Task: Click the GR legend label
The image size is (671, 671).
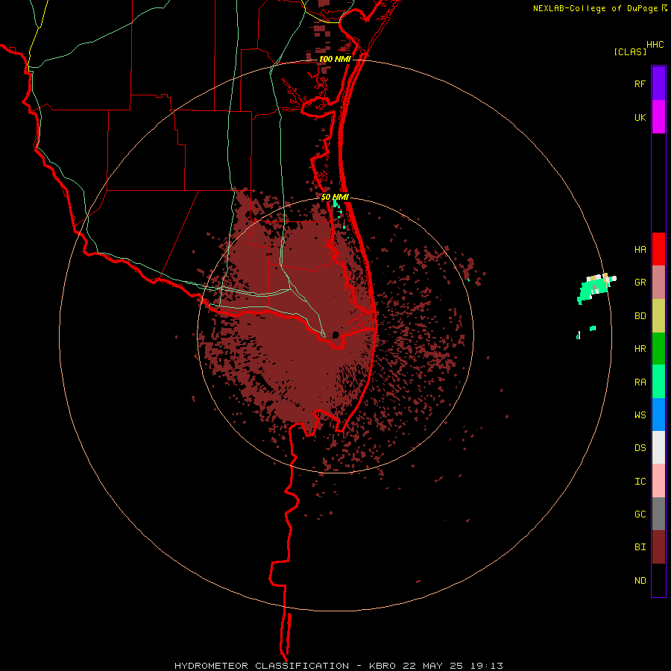Action: pos(640,283)
